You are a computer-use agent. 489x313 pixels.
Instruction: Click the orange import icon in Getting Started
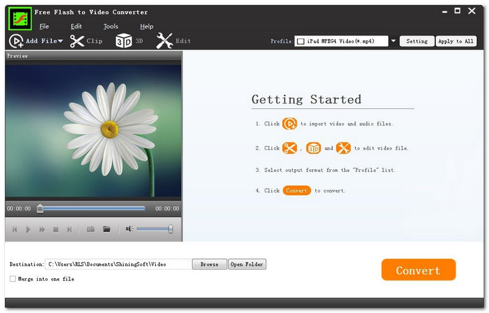coord(290,123)
